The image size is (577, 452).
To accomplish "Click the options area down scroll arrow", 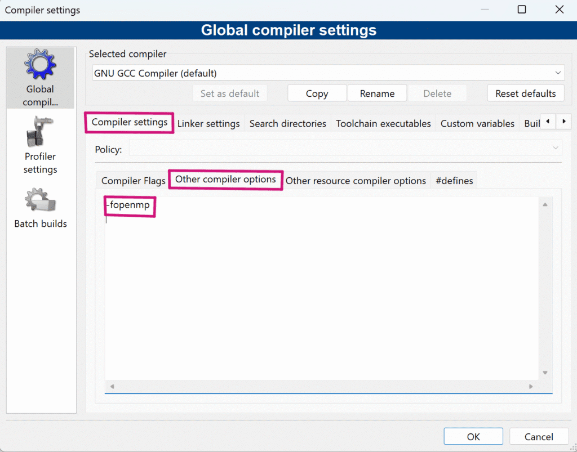I will [x=545, y=372].
